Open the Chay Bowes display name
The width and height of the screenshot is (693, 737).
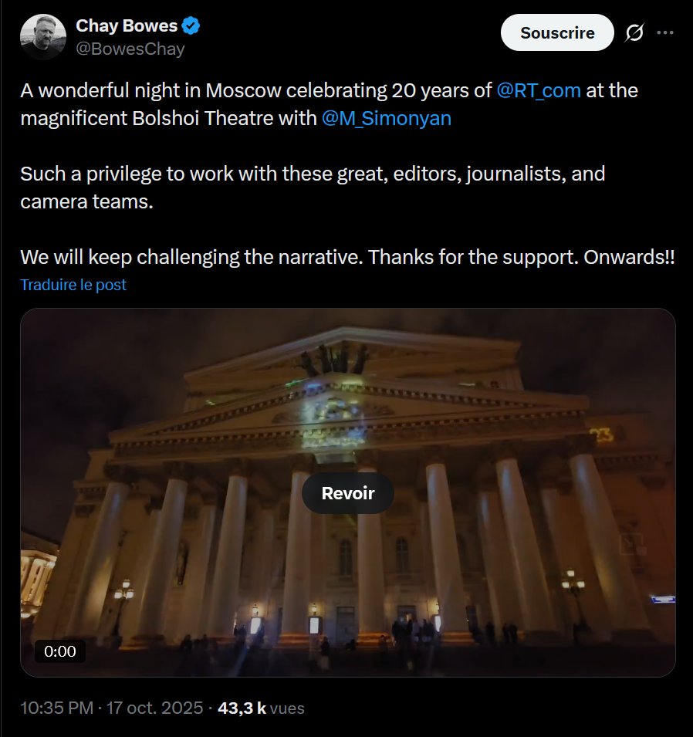(127, 25)
